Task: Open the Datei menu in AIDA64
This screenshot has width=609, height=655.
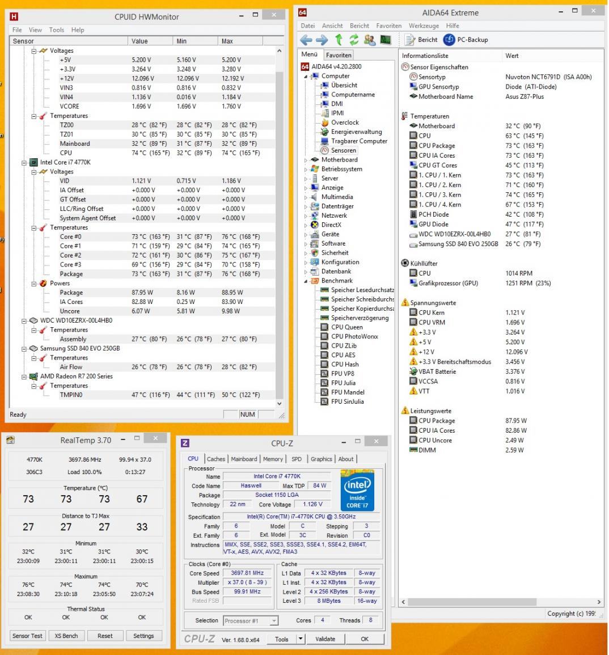Action: 308,26
